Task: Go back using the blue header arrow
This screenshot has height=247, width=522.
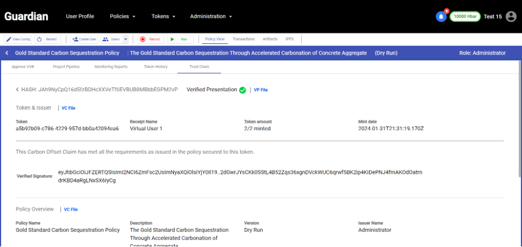Action: tap(7, 53)
